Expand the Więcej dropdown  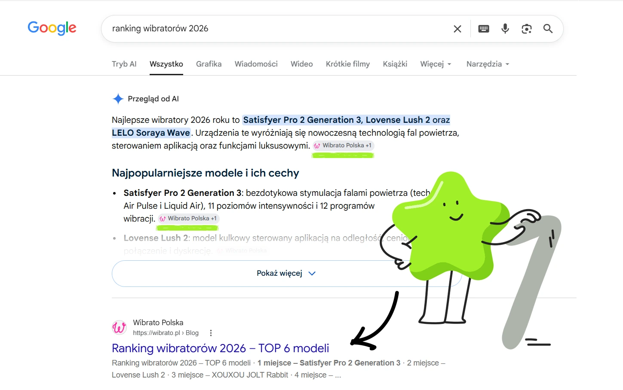click(436, 64)
